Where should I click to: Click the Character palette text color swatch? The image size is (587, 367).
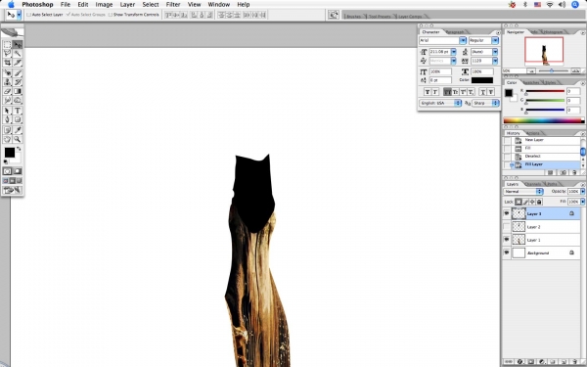pyautogui.click(x=482, y=80)
